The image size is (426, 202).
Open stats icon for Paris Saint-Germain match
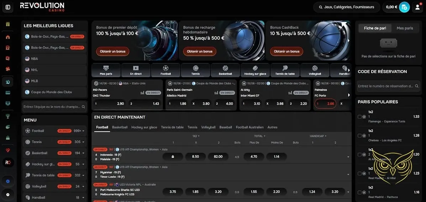click(216, 93)
